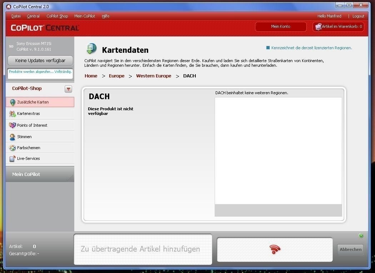Open the Datei menu

pos(16,16)
